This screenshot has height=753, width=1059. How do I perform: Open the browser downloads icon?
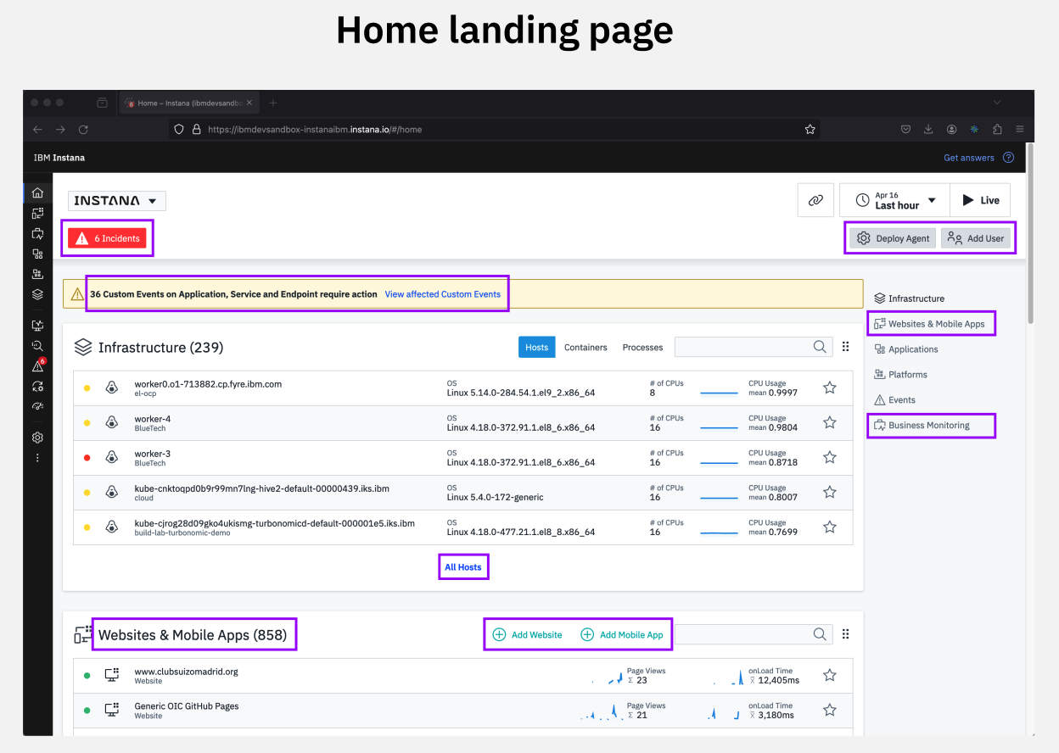(x=928, y=130)
